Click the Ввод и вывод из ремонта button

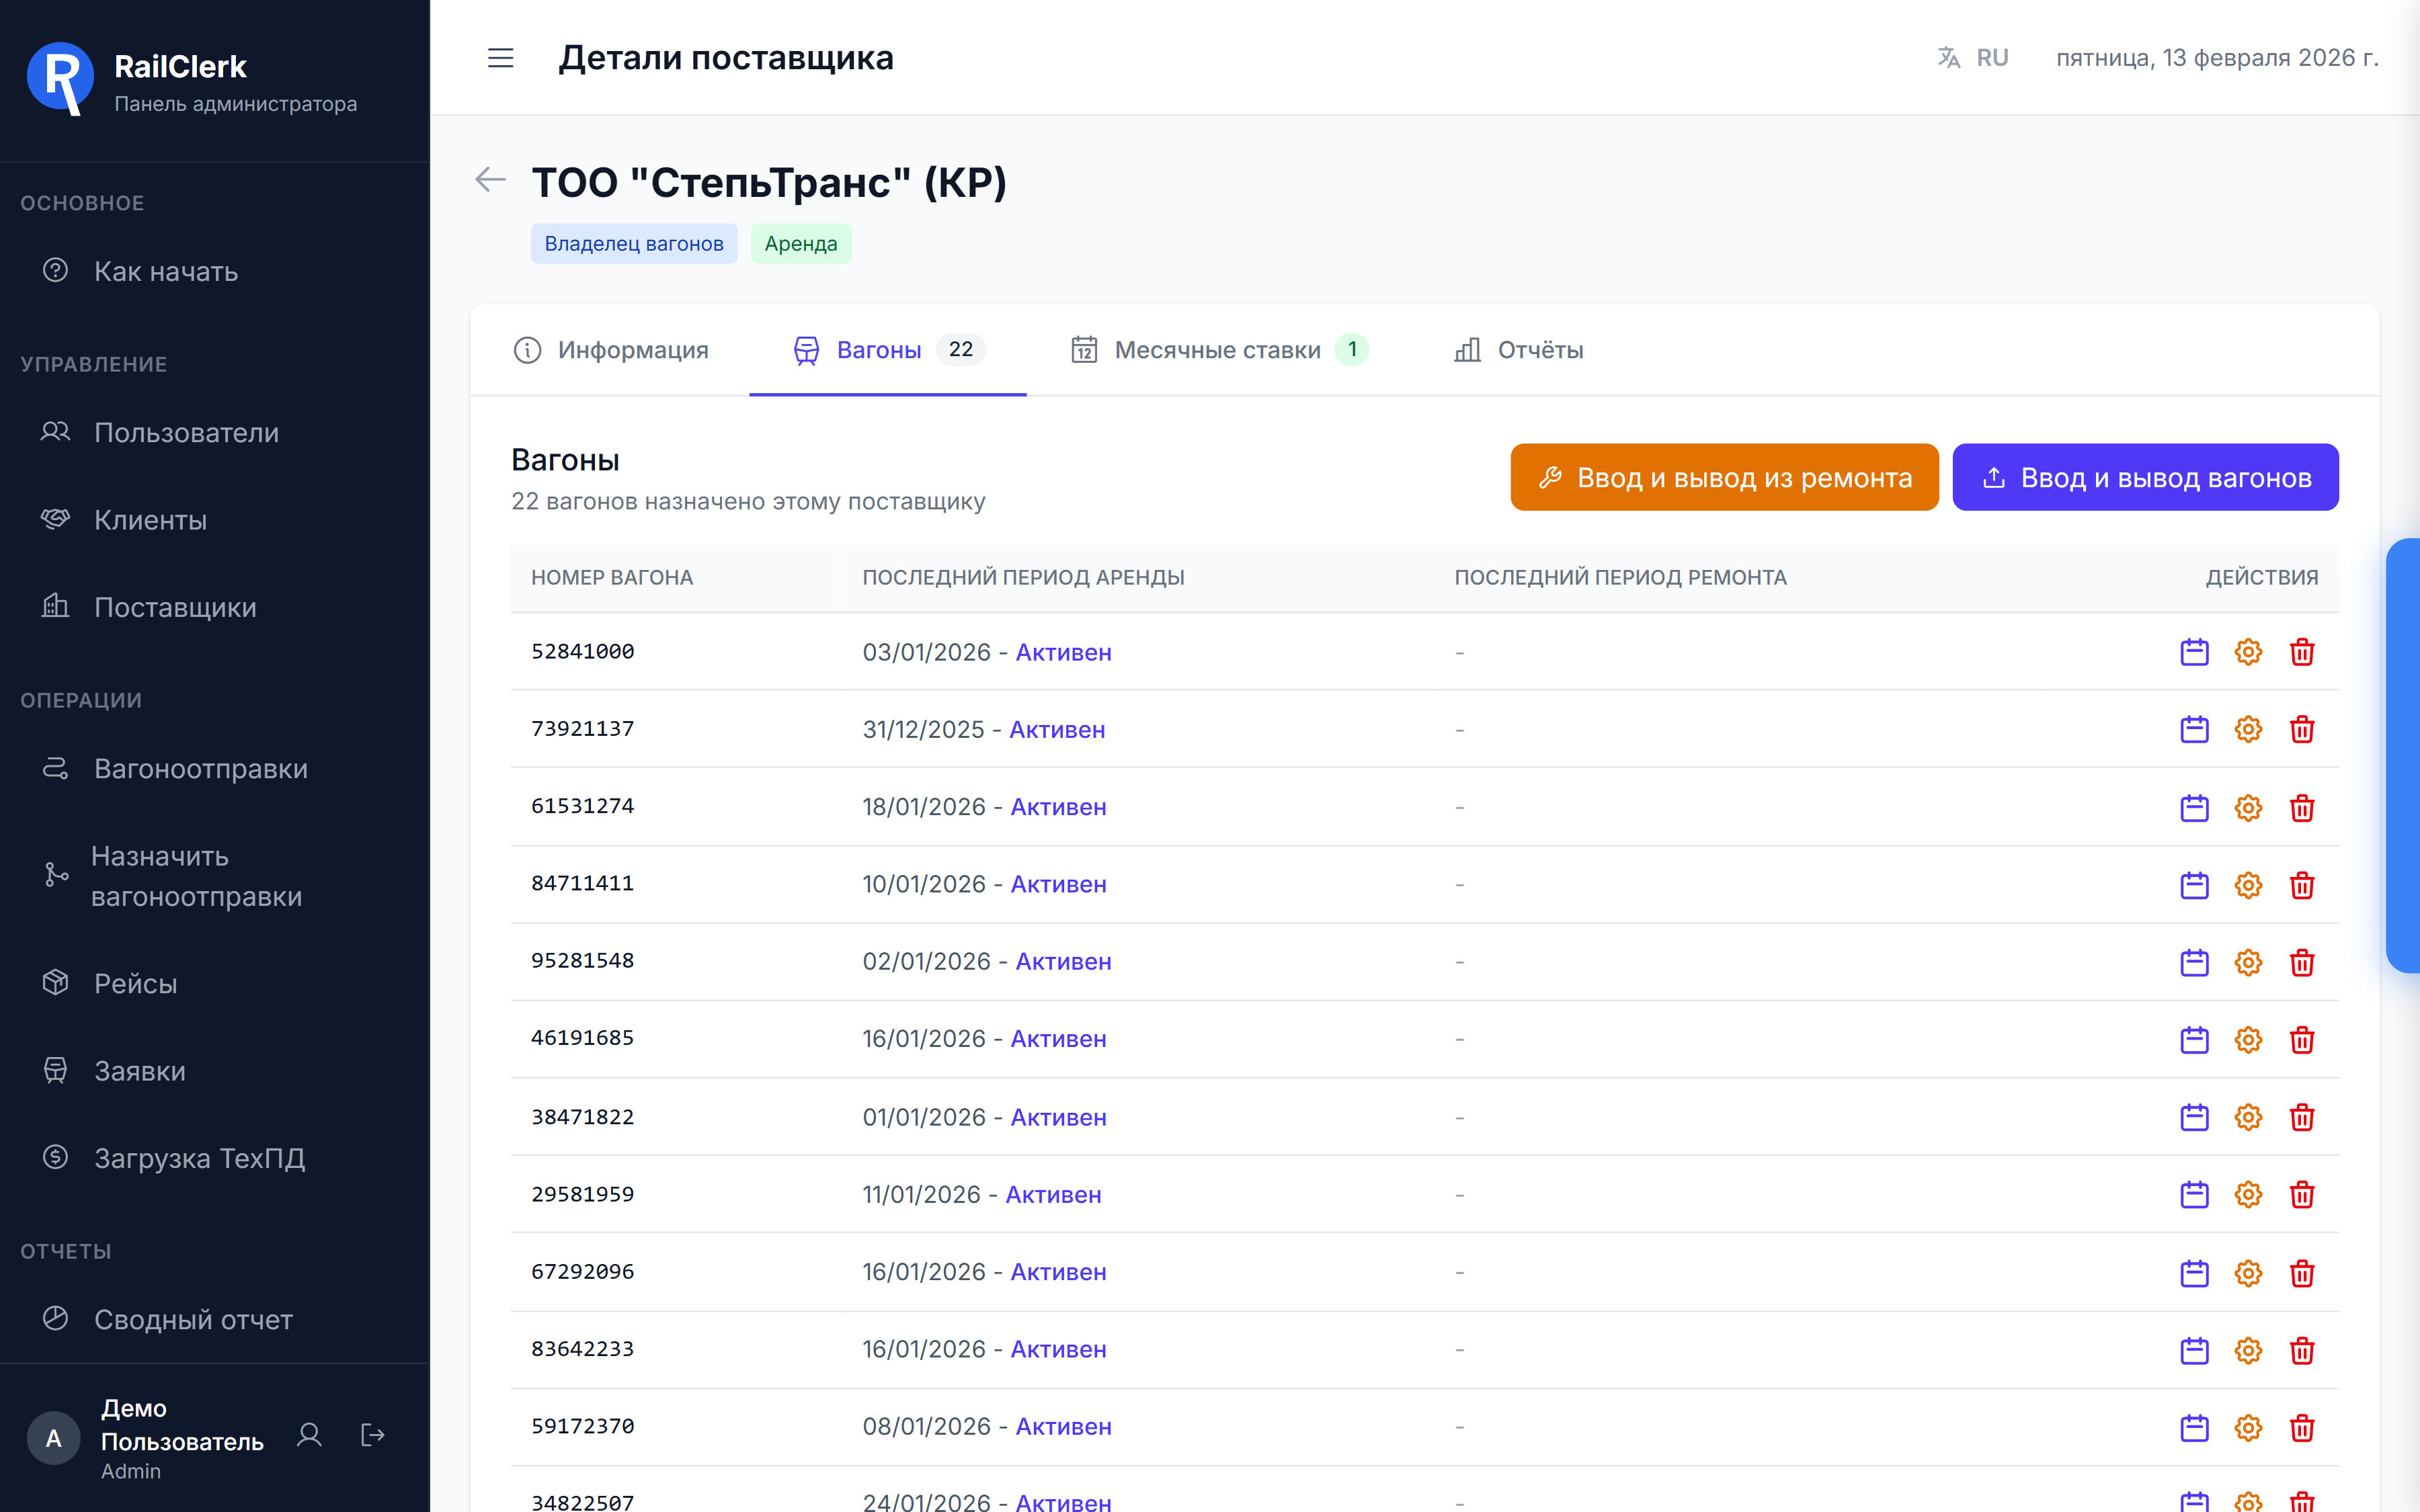point(1724,477)
